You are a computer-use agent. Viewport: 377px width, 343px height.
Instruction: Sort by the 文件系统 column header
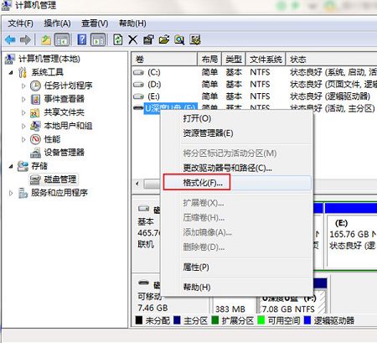266,60
